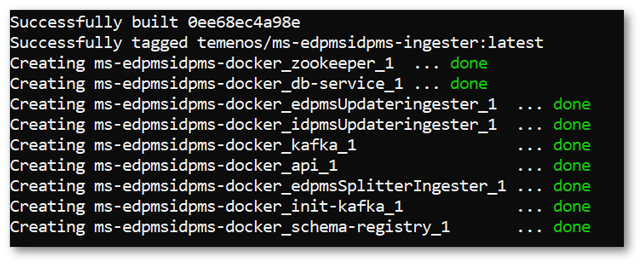The width and height of the screenshot is (643, 266).
Task: Click the ms-edpmsidpms-docker_kafka_1 container name
Action: point(225,145)
